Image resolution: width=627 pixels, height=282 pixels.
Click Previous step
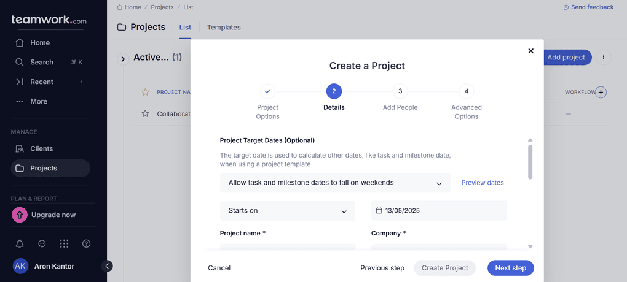[382, 268]
